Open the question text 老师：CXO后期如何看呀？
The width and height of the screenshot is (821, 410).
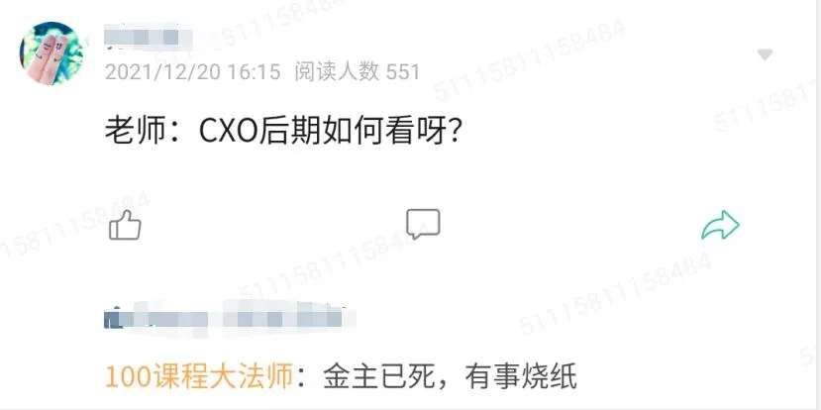coord(282,133)
